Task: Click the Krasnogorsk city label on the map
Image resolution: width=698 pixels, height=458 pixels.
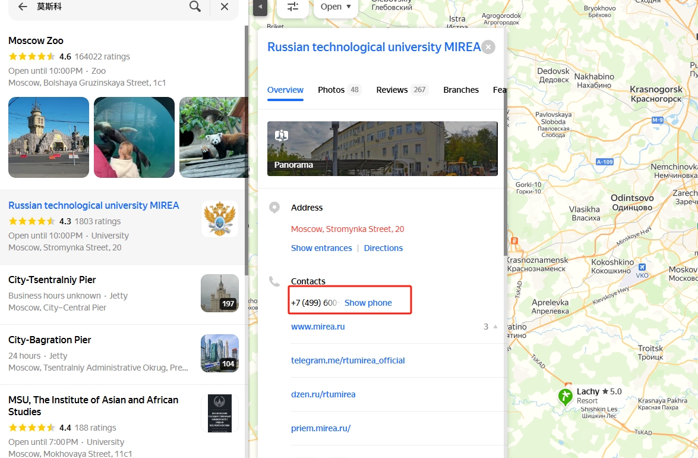Action: tap(656, 93)
